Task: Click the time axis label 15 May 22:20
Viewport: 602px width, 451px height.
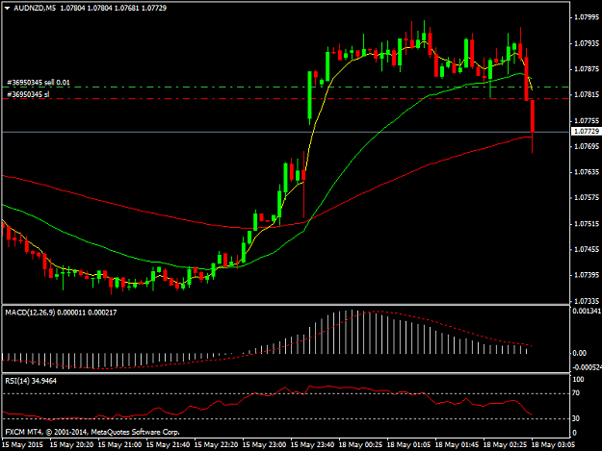Action: point(216,445)
